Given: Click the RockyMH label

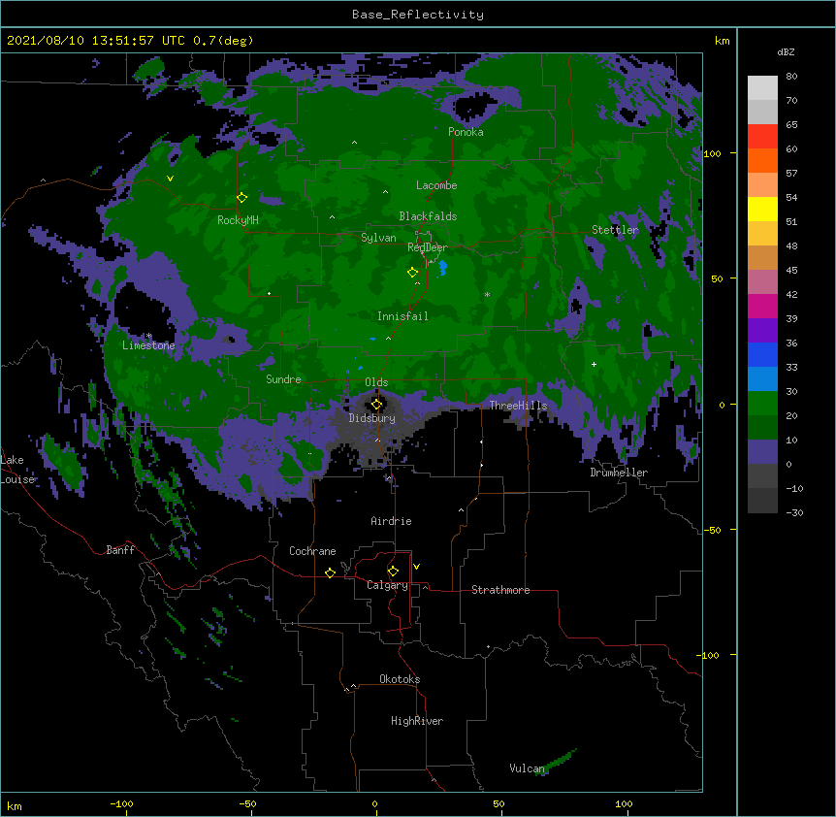Looking at the screenshot, I should point(238,220).
